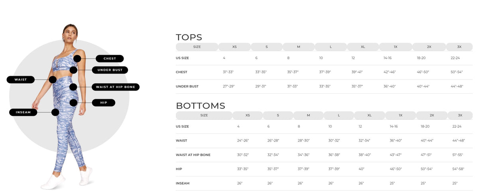
Task: Click the black CHEST label pill on model
Action: [110, 58]
